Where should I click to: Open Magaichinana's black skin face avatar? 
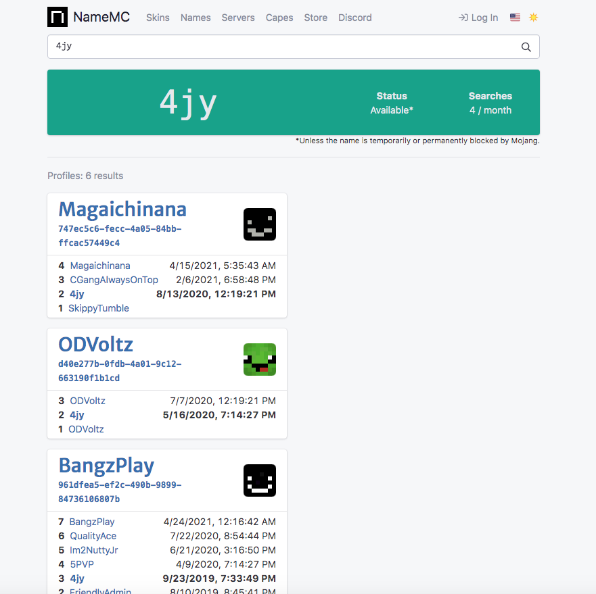[260, 224]
